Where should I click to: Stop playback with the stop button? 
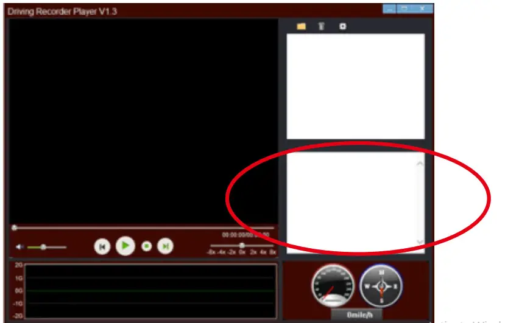(146, 246)
